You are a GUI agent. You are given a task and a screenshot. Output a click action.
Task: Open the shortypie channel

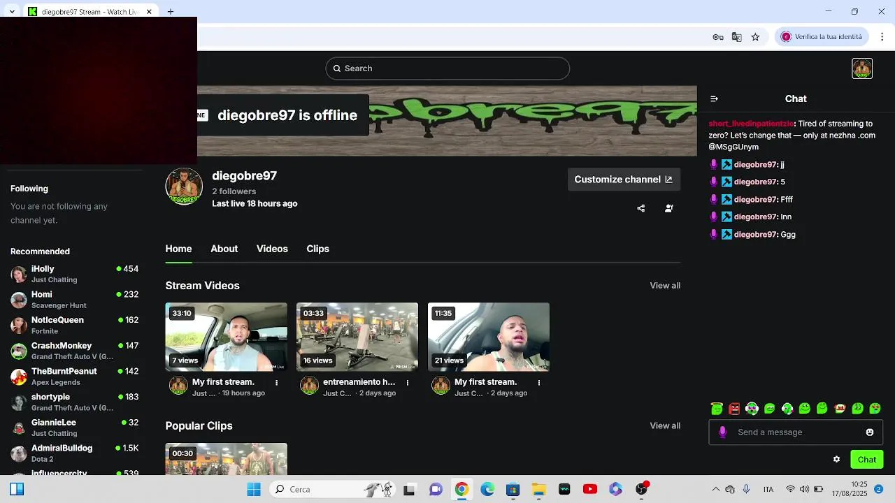point(74,402)
